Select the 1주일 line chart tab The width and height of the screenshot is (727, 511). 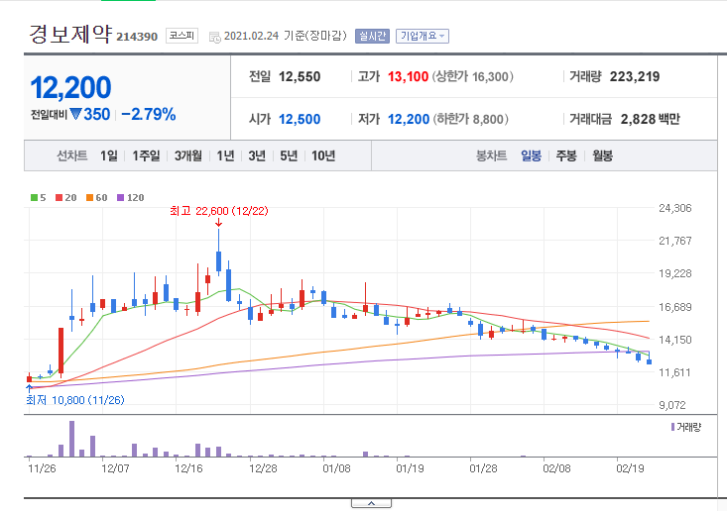coord(146,156)
